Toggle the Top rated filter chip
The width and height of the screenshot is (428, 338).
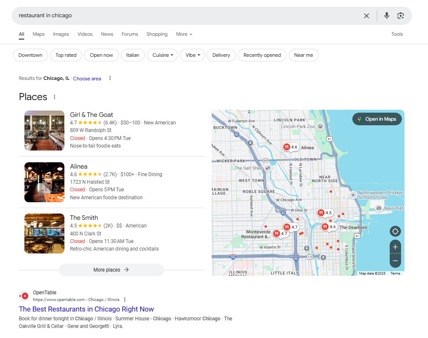66,55
